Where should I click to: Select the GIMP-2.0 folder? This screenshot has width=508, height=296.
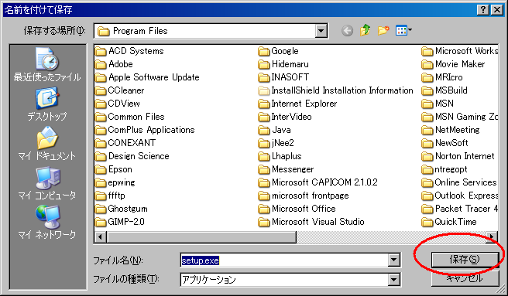(120, 222)
